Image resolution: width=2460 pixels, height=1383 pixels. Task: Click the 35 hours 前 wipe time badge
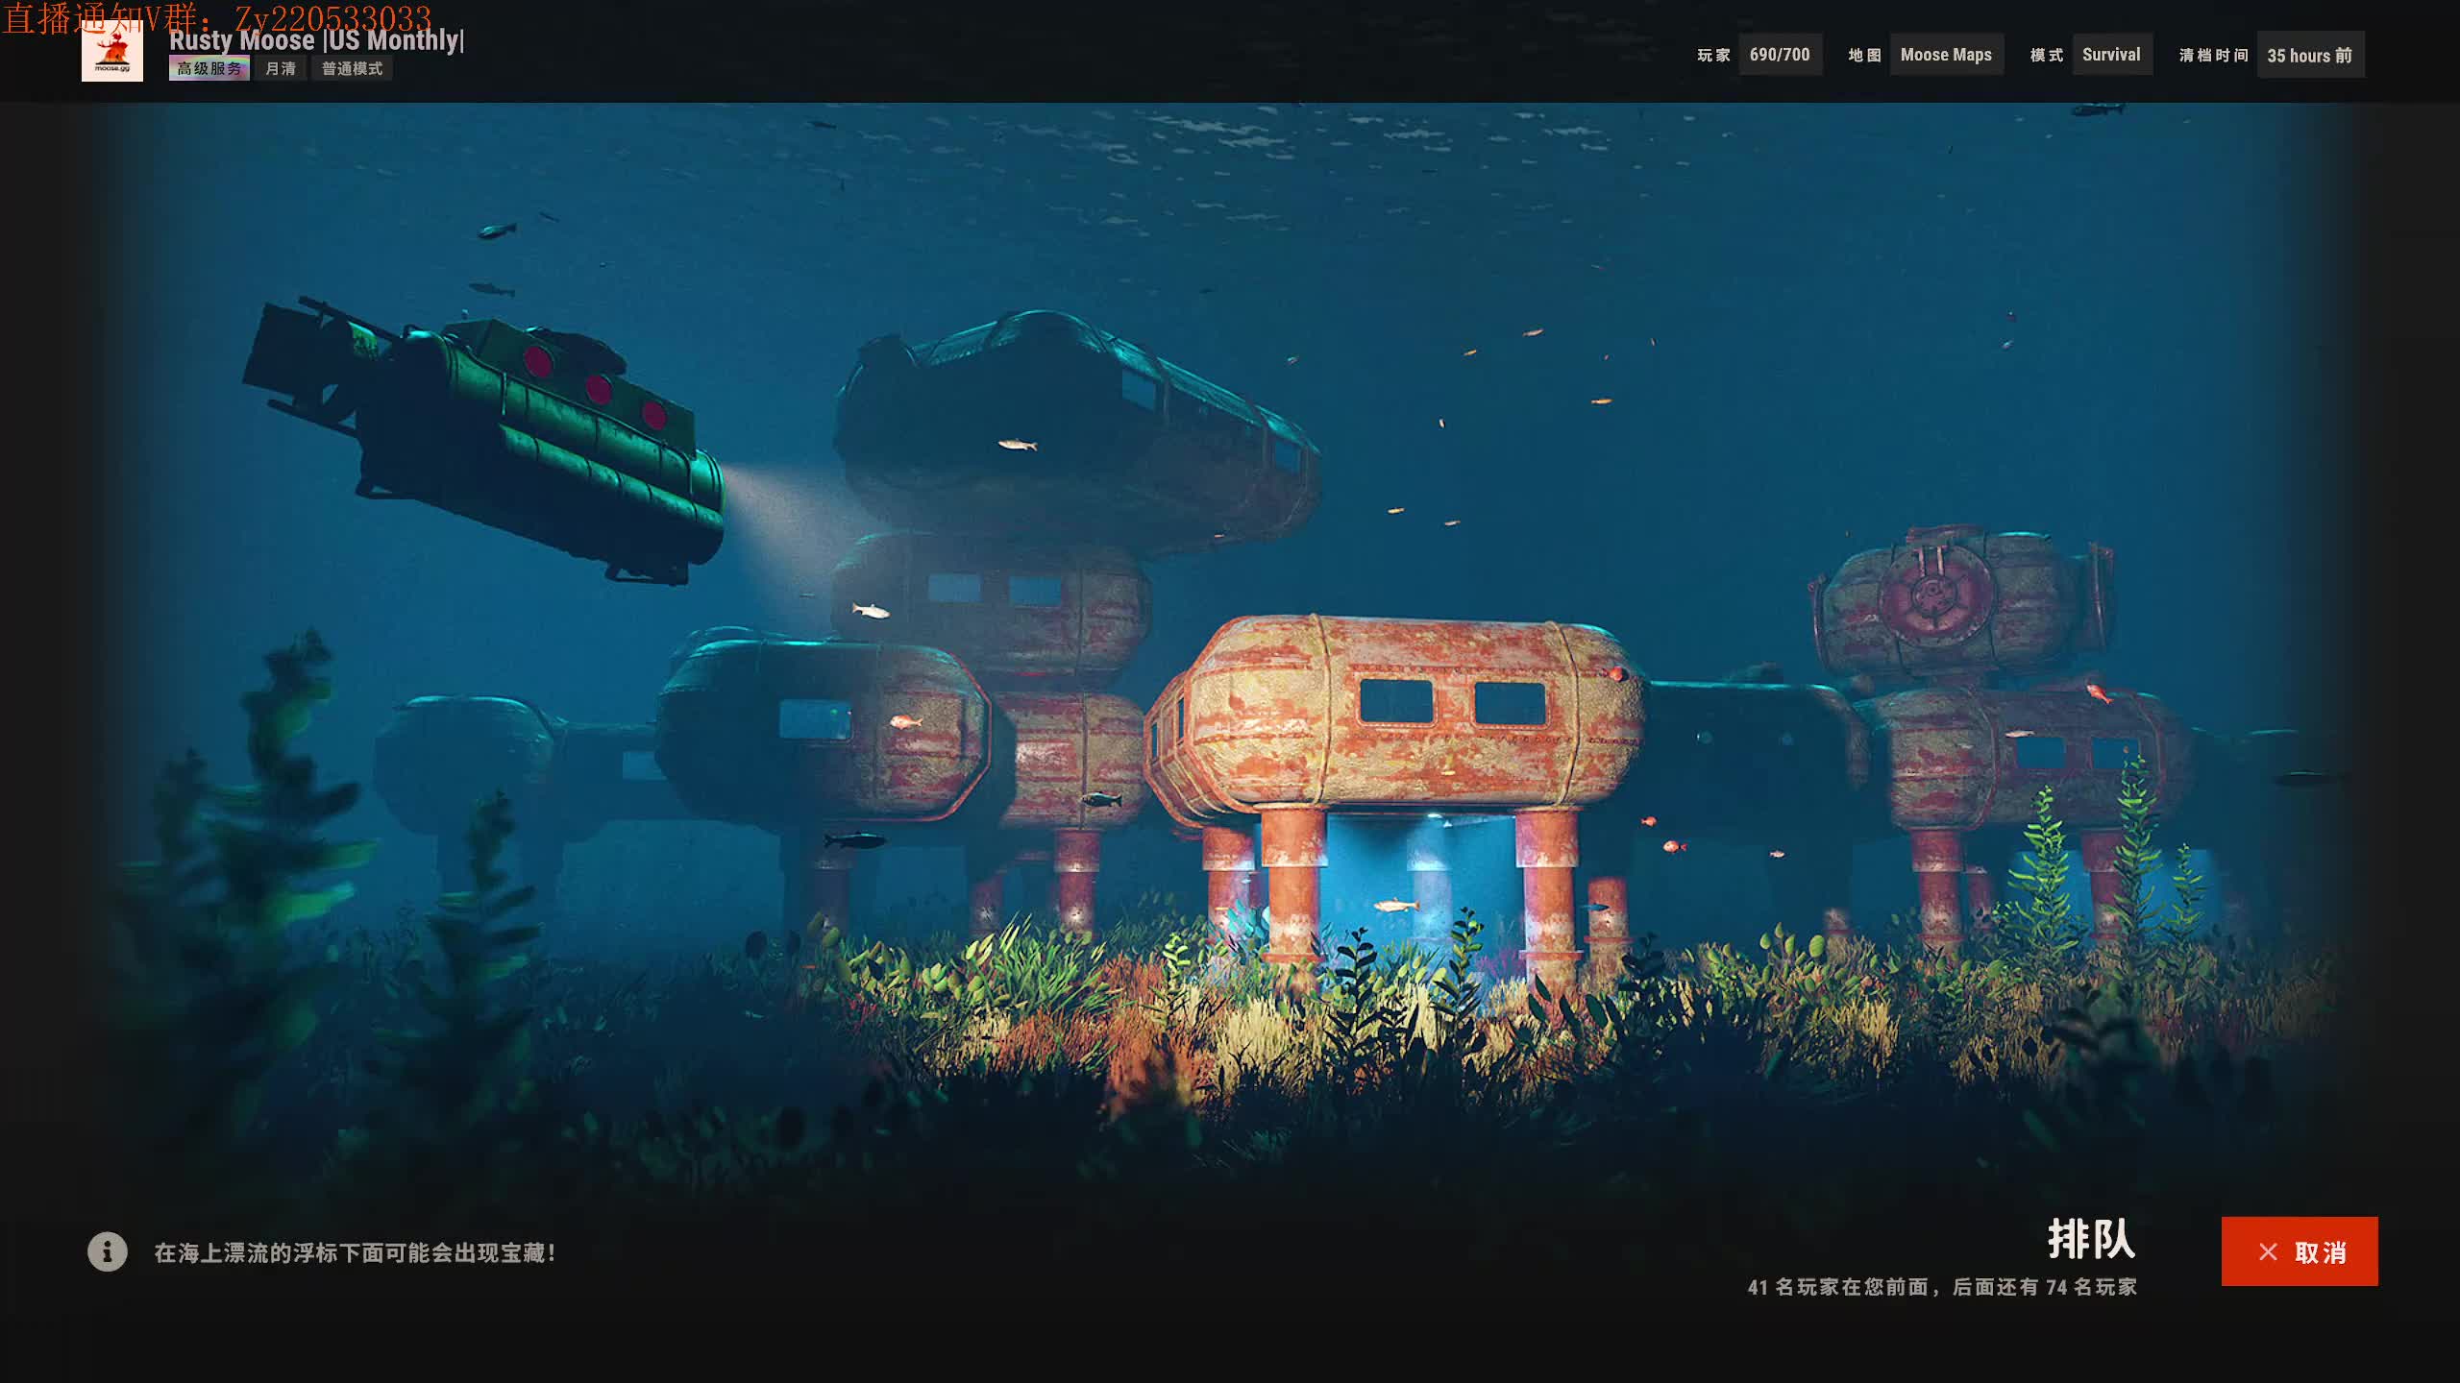(x=2309, y=55)
